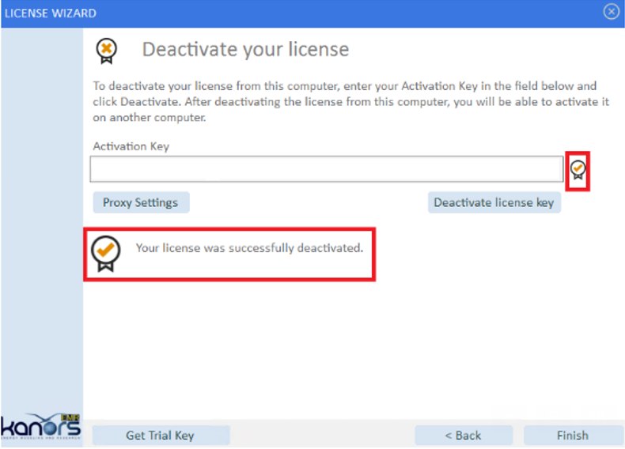Click the deactivate ribbon icon beside the heading
This screenshot has width=625, height=449.
click(x=107, y=51)
